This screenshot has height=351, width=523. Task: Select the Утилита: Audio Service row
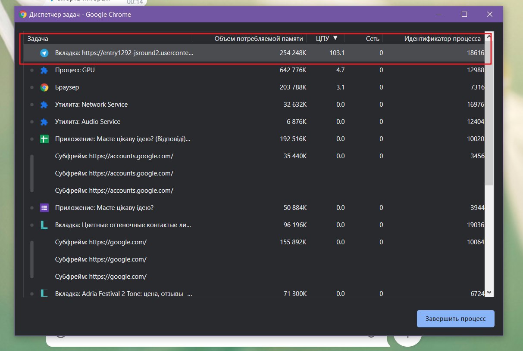point(254,122)
